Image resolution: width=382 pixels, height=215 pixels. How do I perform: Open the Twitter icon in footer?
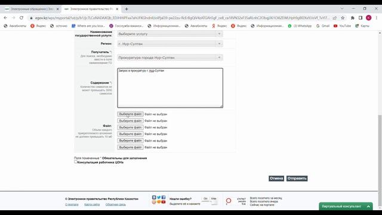(x=159, y=198)
